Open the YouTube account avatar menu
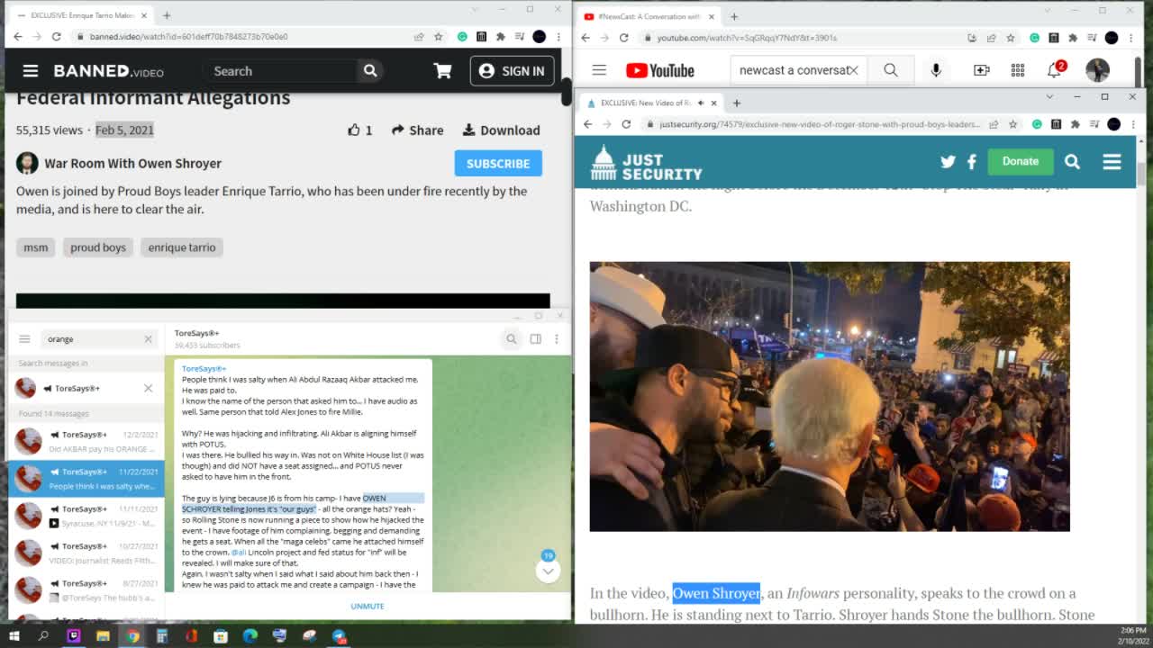 1097,70
